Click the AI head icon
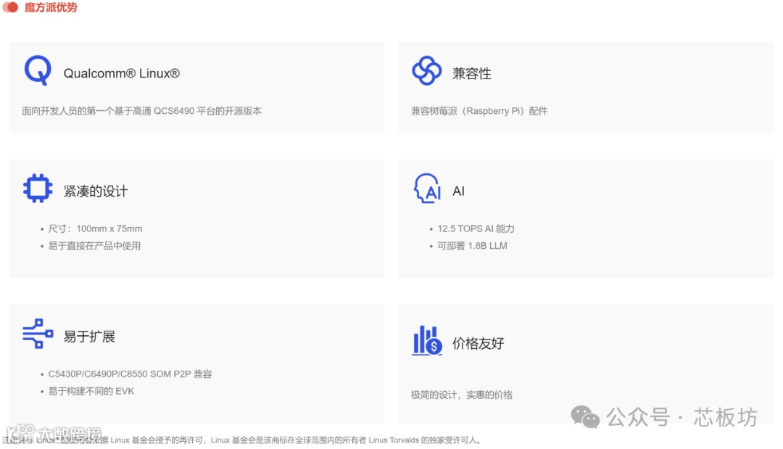The height and width of the screenshot is (449, 783). (427, 189)
